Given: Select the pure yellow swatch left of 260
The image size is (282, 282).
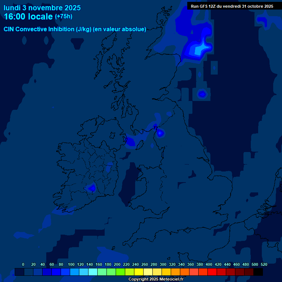Looking at the screenshot, I should pos(139,272).
